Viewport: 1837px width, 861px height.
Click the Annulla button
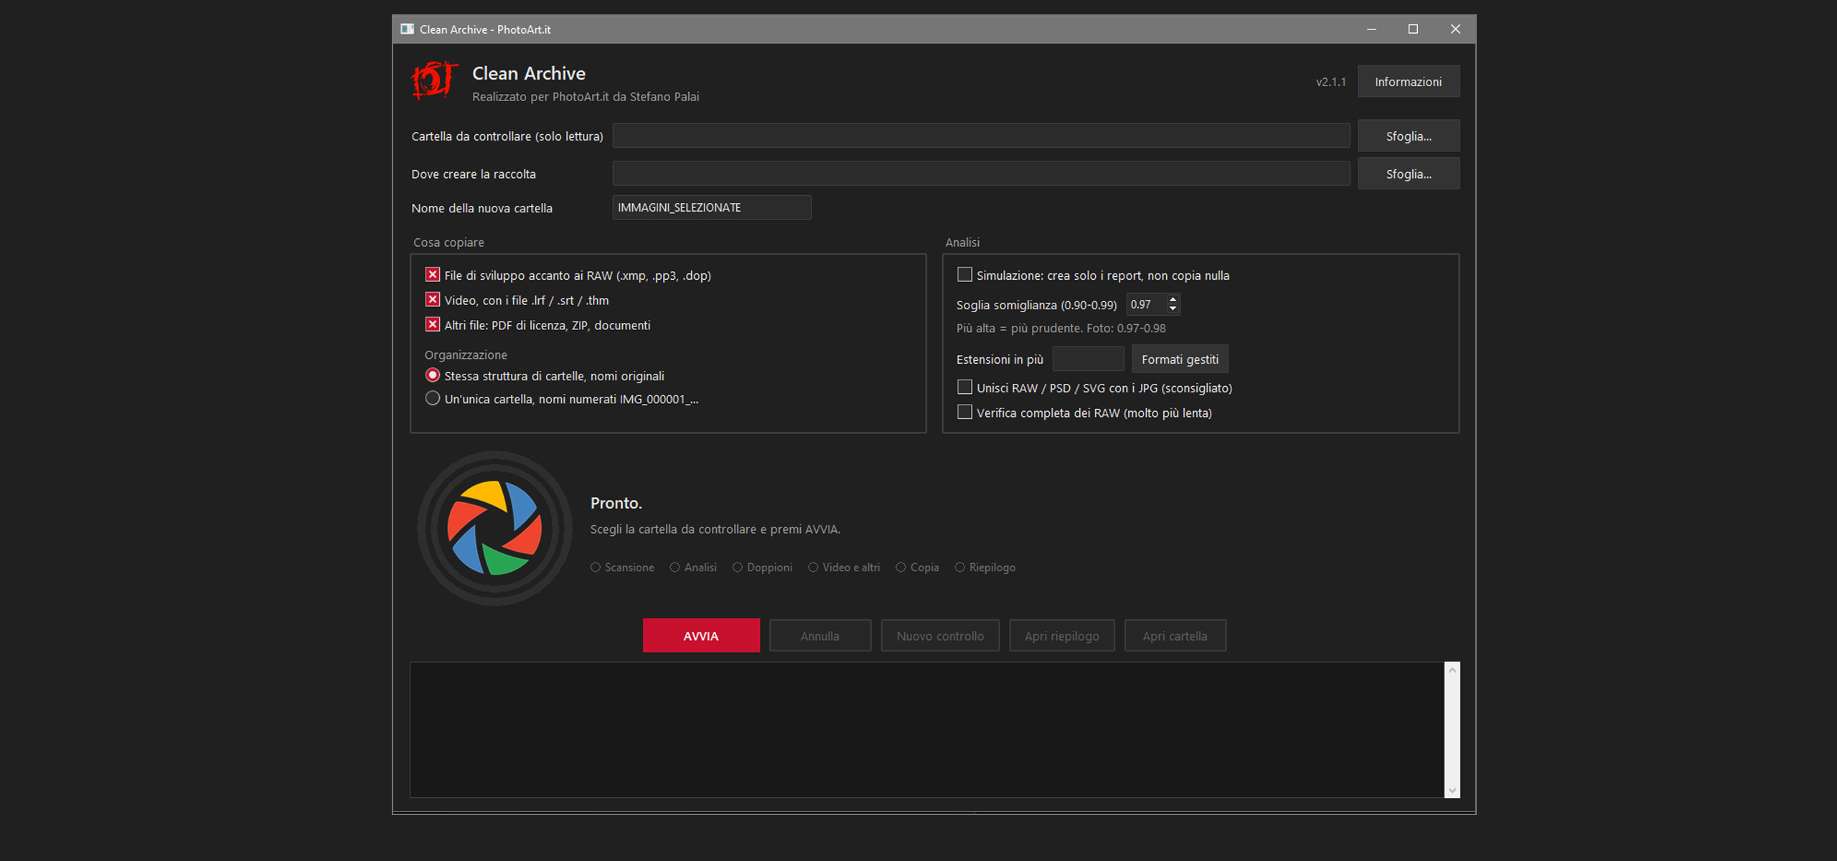pyautogui.click(x=820, y=636)
